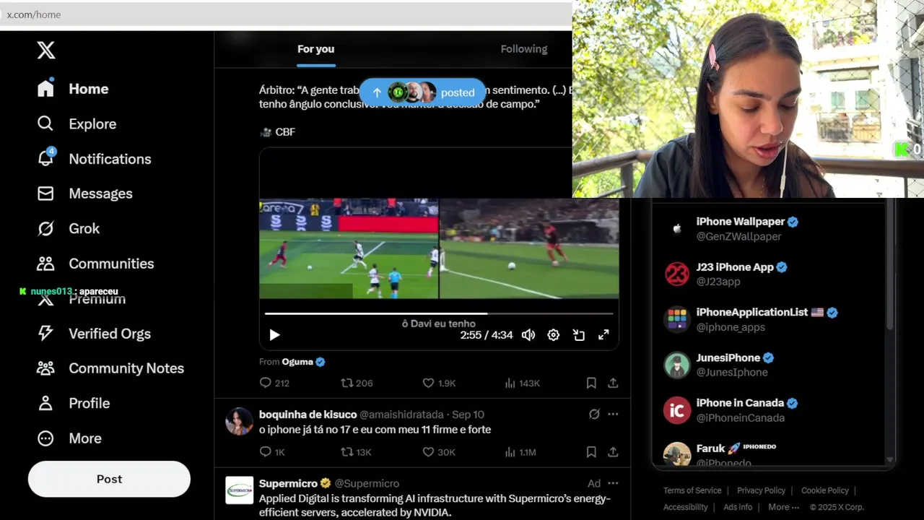The image size is (924, 520).
Task: Open JunesiPhone account
Action: point(770,365)
